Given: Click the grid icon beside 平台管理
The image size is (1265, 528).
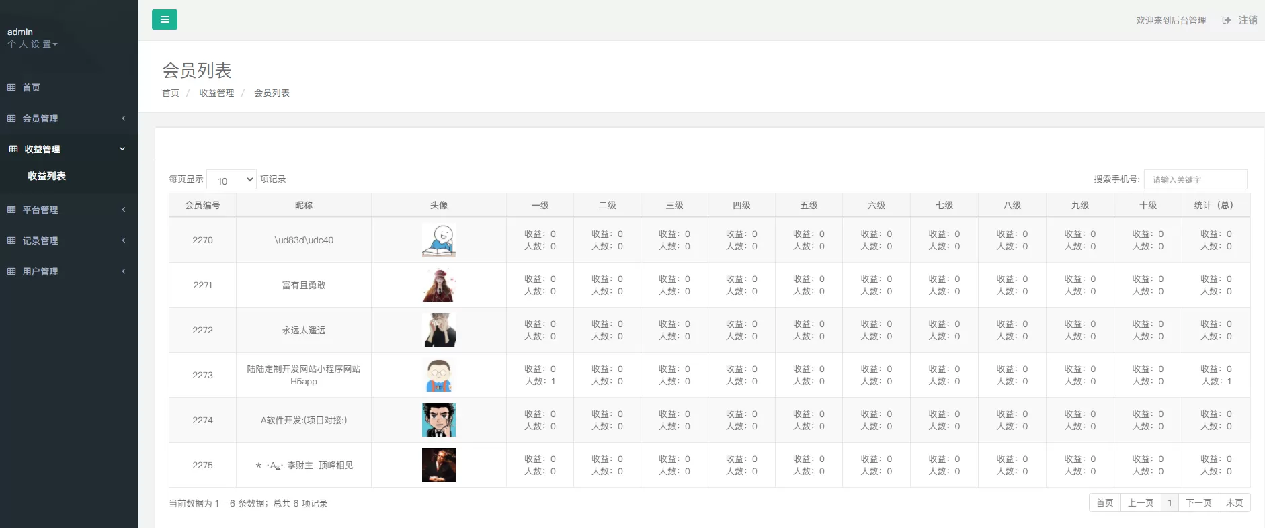Looking at the screenshot, I should [11, 210].
